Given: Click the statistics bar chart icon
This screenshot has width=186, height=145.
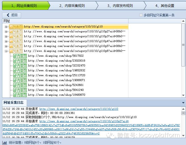Looking at the screenshot, I should point(5,143).
